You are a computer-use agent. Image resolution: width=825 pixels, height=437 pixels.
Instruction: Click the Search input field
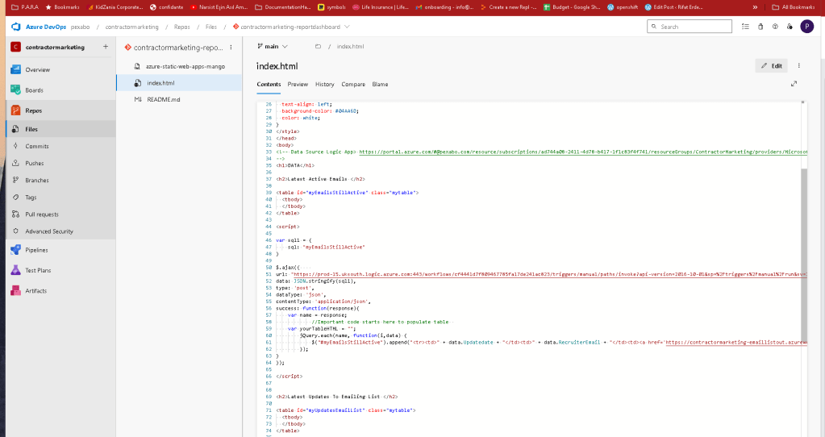pyautogui.click(x=690, y=27)
